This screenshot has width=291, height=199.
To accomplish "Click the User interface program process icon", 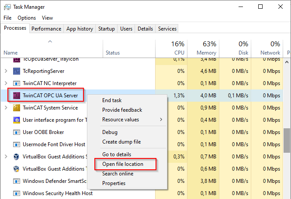I will coord(17,120).
